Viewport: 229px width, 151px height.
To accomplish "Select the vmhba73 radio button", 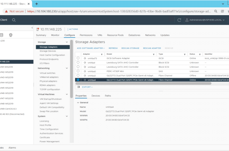I will coord(78,58).
